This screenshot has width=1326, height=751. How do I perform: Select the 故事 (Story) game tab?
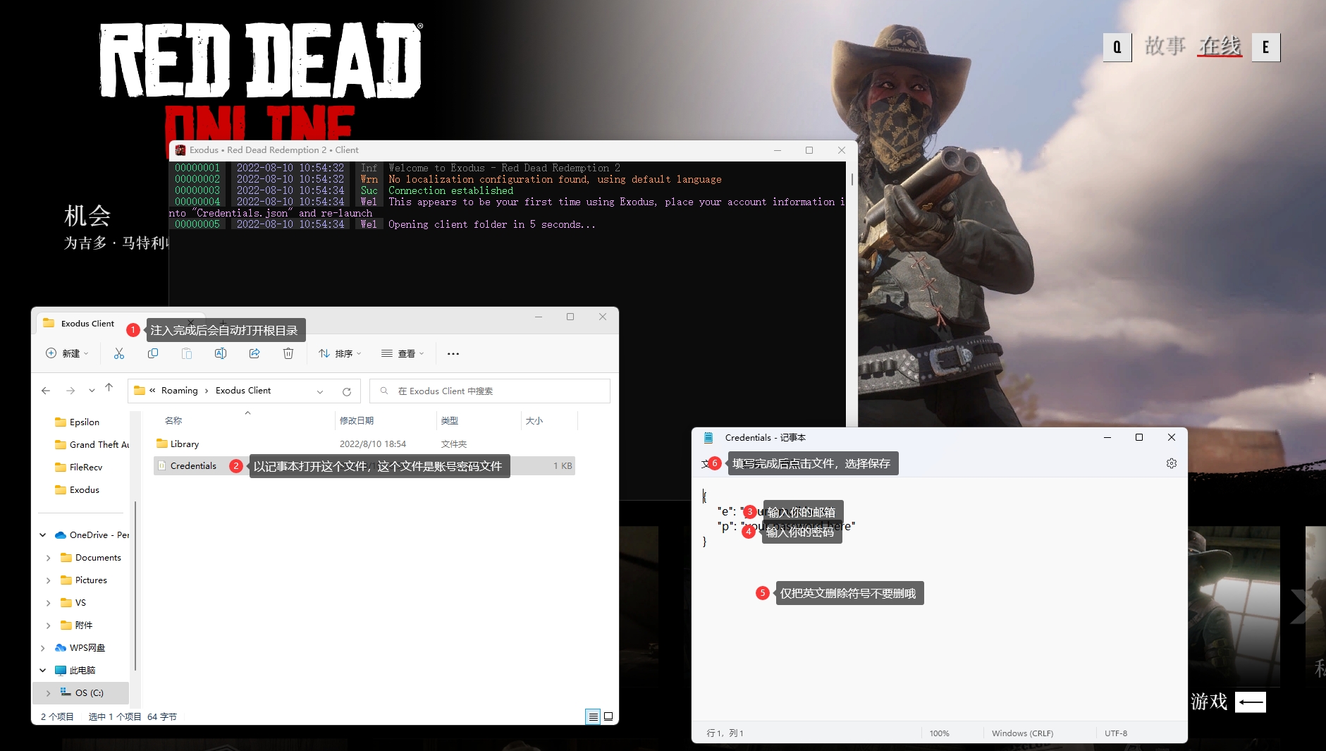1165,47
